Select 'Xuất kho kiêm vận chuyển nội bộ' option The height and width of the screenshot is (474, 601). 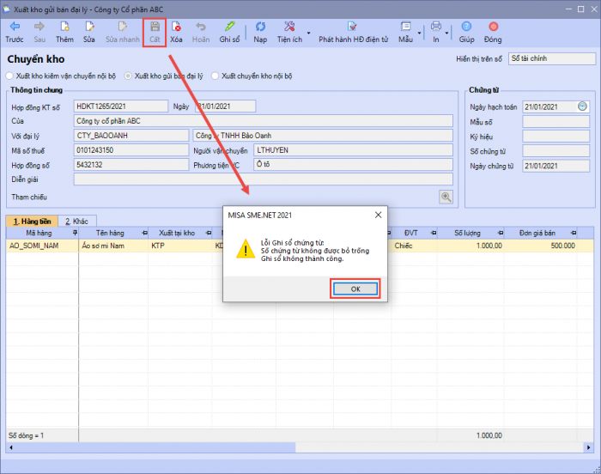click(10, 76)
